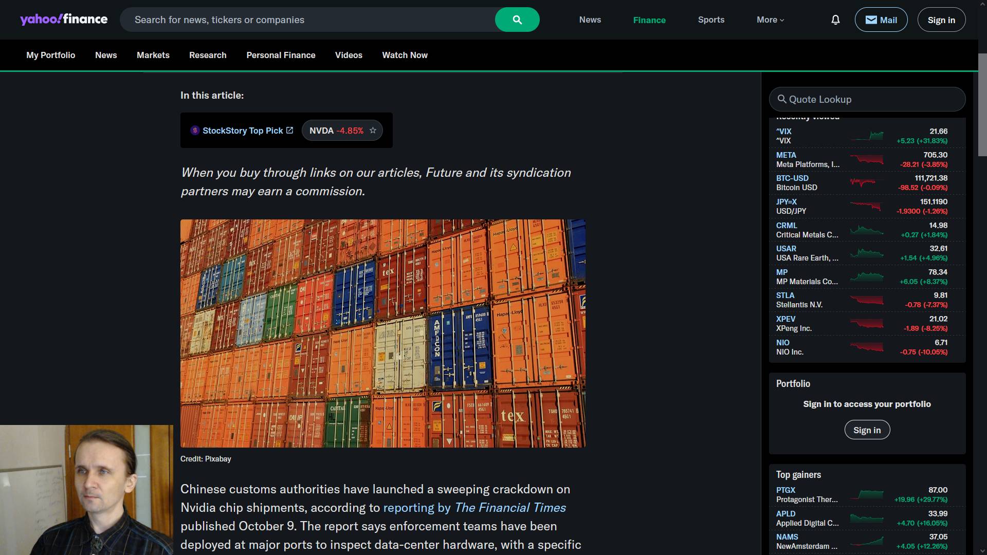Open the Research navigation menu
The image size is (987, 555).
click(208, 55)
